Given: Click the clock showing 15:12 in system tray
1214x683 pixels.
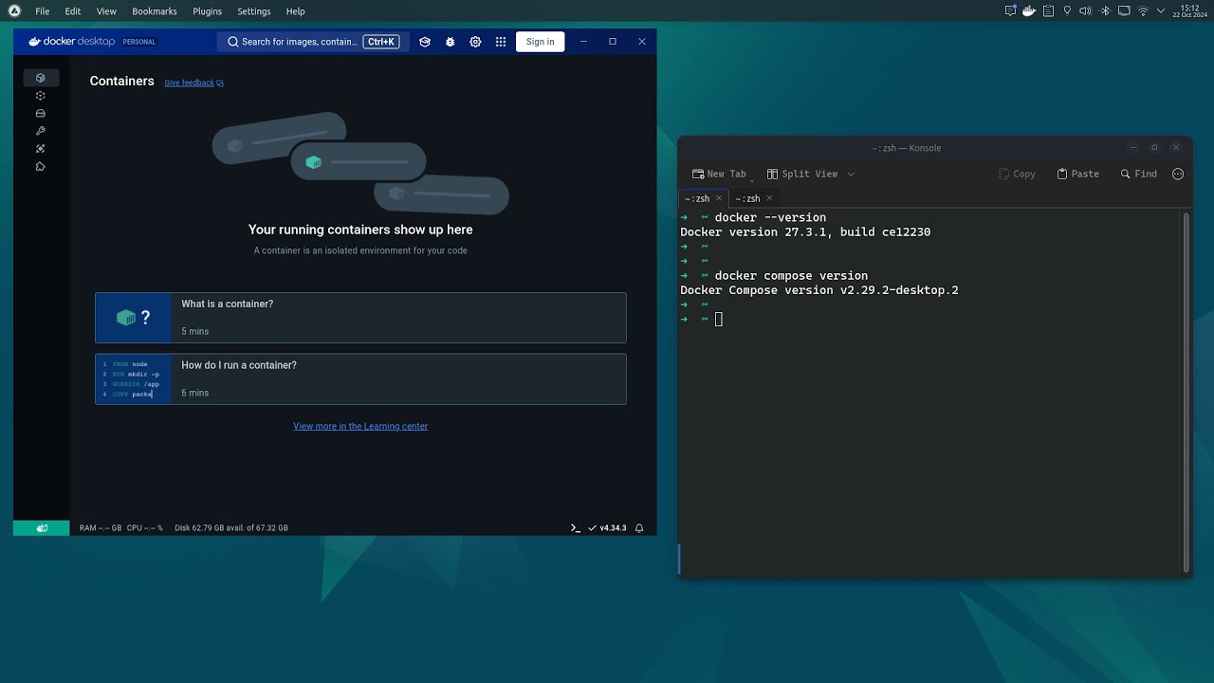Looking at the screenshot, I should click(x=1190, y=11).
